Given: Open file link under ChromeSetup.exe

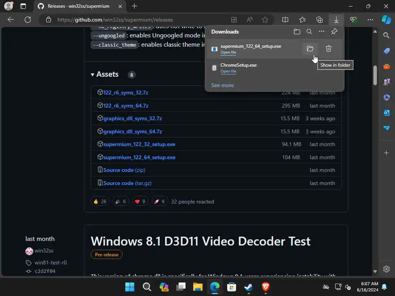Looking at the screenshot, I should (228, 71).
